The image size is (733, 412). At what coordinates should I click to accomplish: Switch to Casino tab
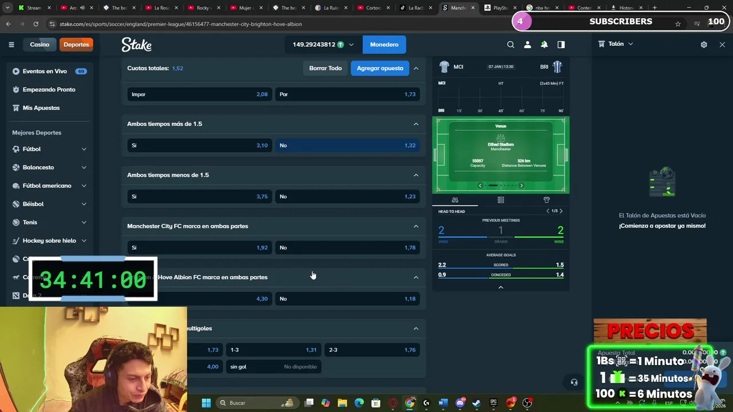40,45
